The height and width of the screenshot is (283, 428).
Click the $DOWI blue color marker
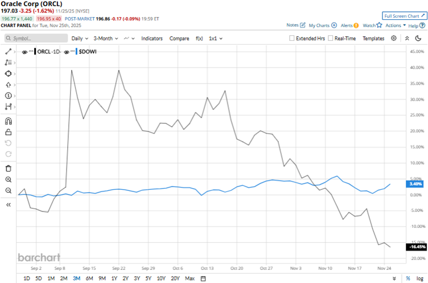pos(76,52)
